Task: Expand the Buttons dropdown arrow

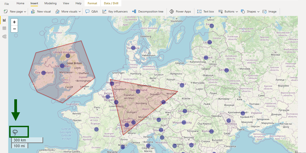Action: tap(237, 12)
